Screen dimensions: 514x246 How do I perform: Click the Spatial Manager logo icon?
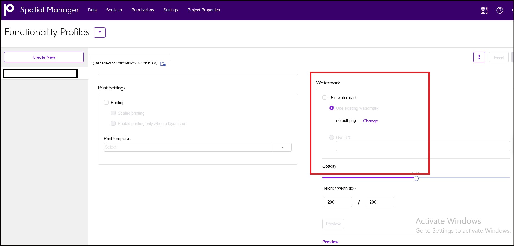[9, 10]
